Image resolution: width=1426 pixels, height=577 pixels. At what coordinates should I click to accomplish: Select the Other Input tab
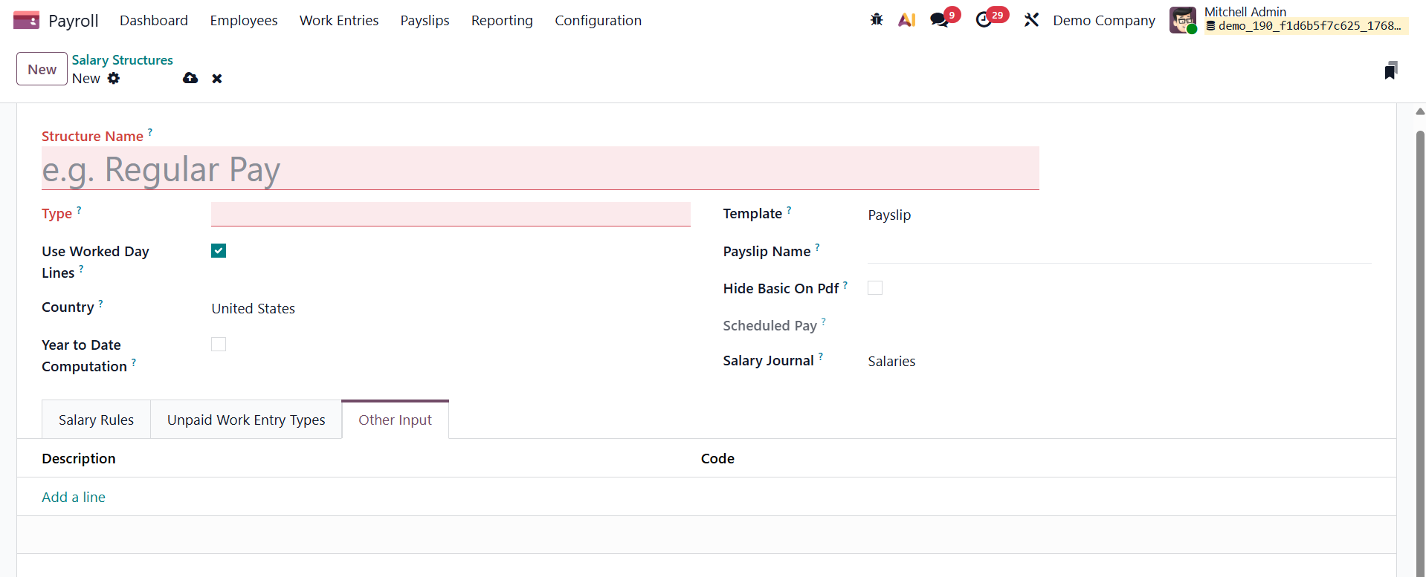396,420
